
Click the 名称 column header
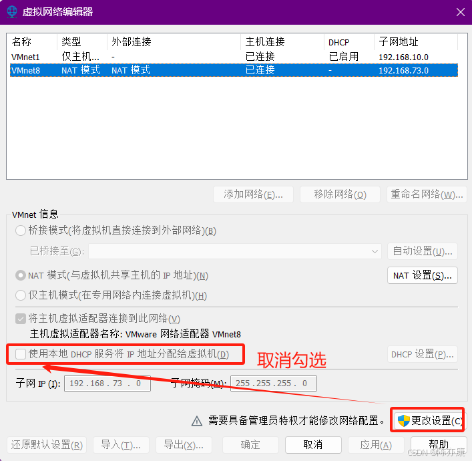tap(32, 42)
